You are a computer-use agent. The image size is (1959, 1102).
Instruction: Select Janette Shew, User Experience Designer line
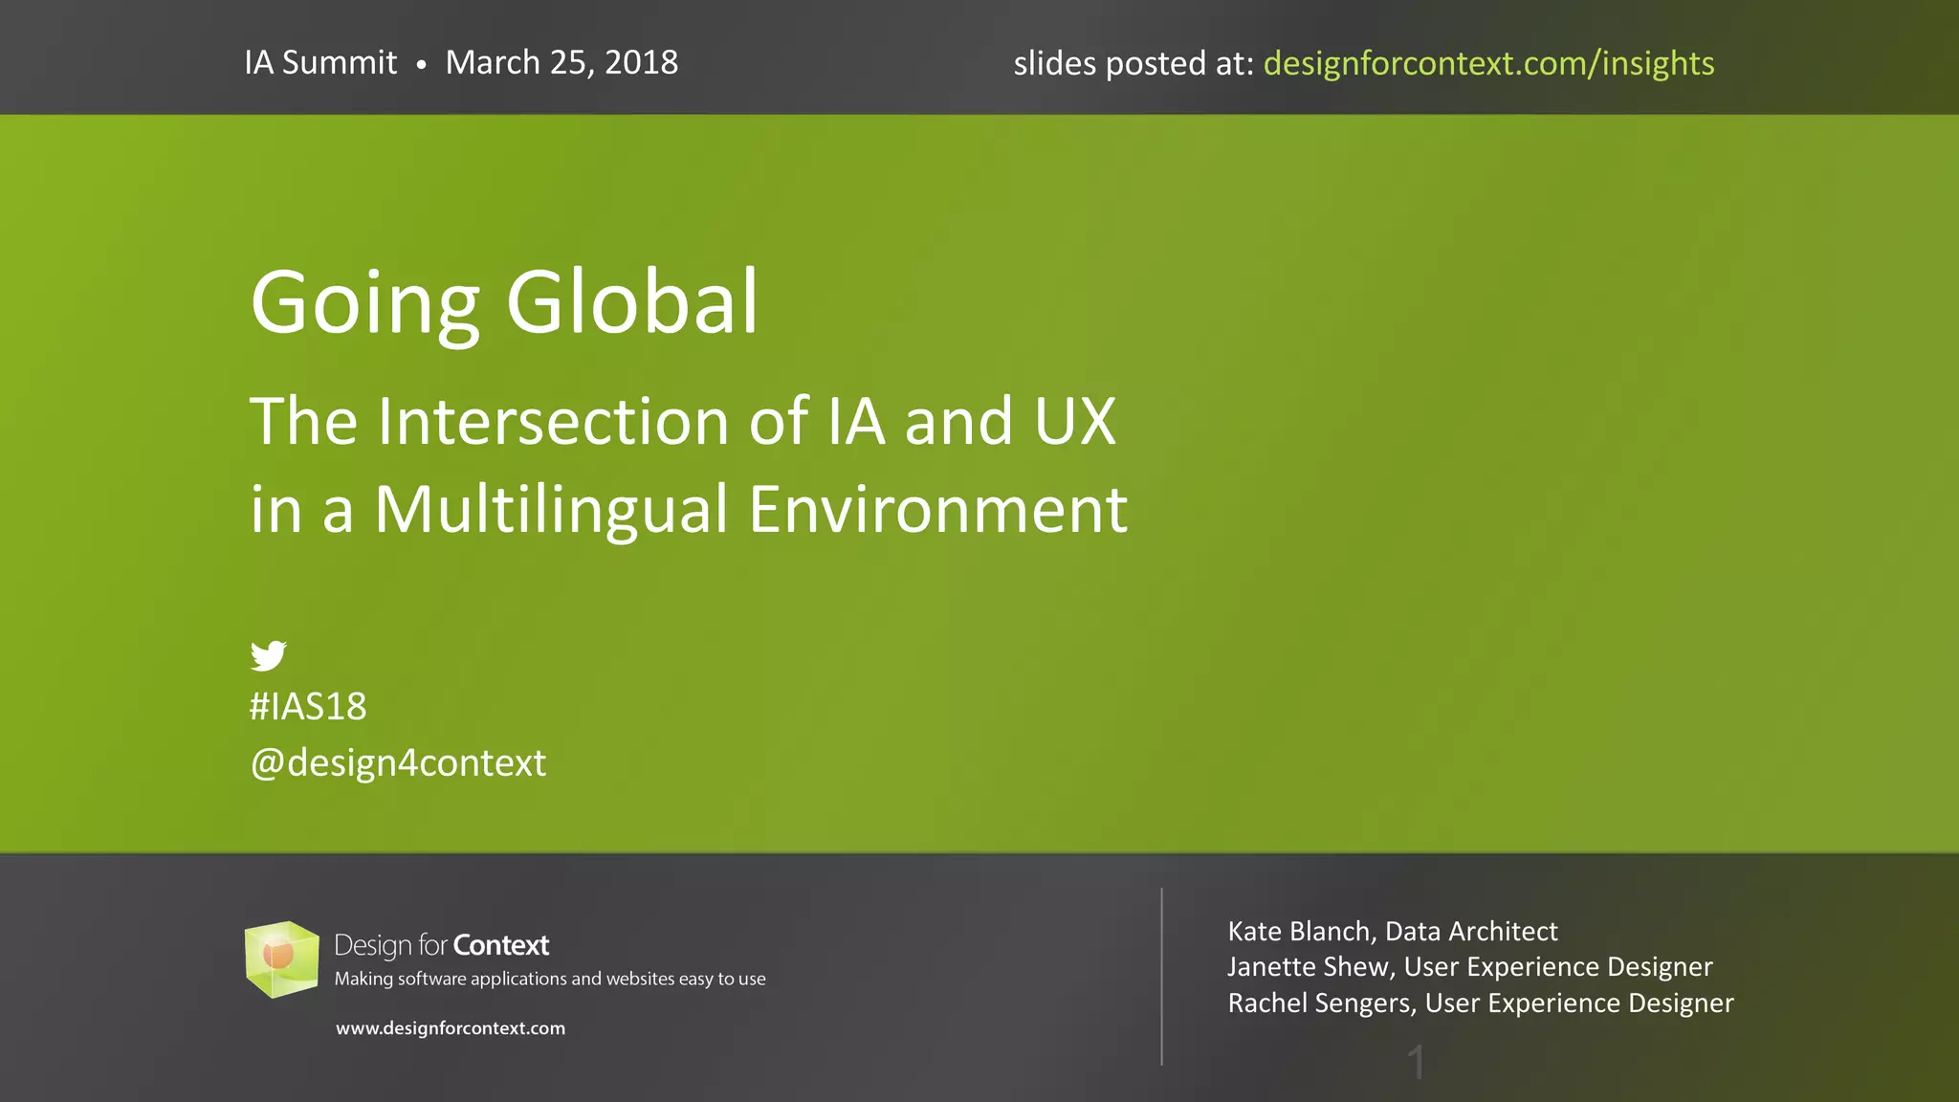coord(1469,966)
